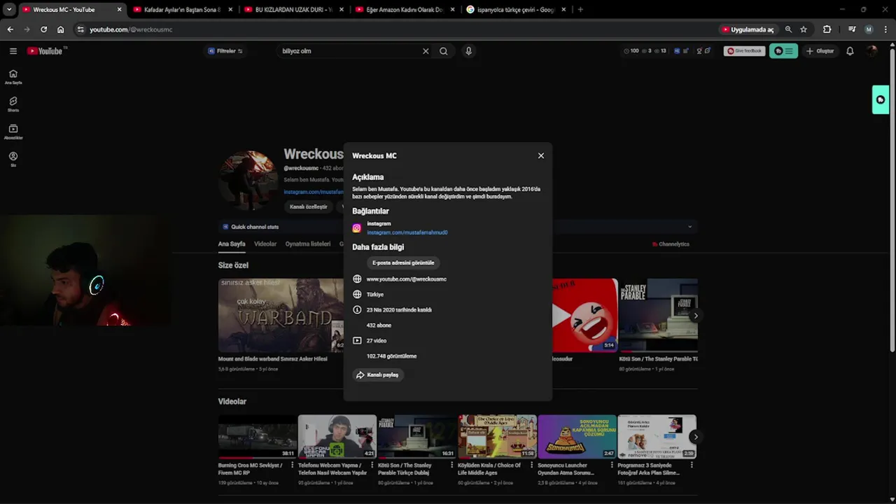Show next items in Videolar carousel
Screen dimensions: 896x504
tap(695, 437)
